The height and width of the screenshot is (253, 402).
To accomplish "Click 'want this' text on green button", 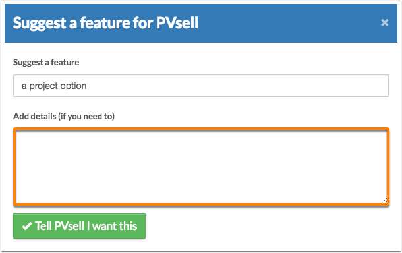I will [x=115, y=226].
